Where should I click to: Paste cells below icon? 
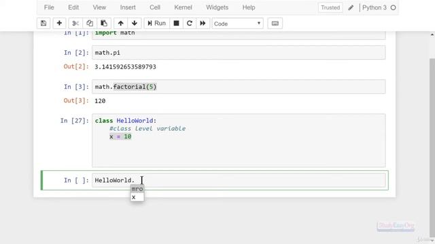104,23
